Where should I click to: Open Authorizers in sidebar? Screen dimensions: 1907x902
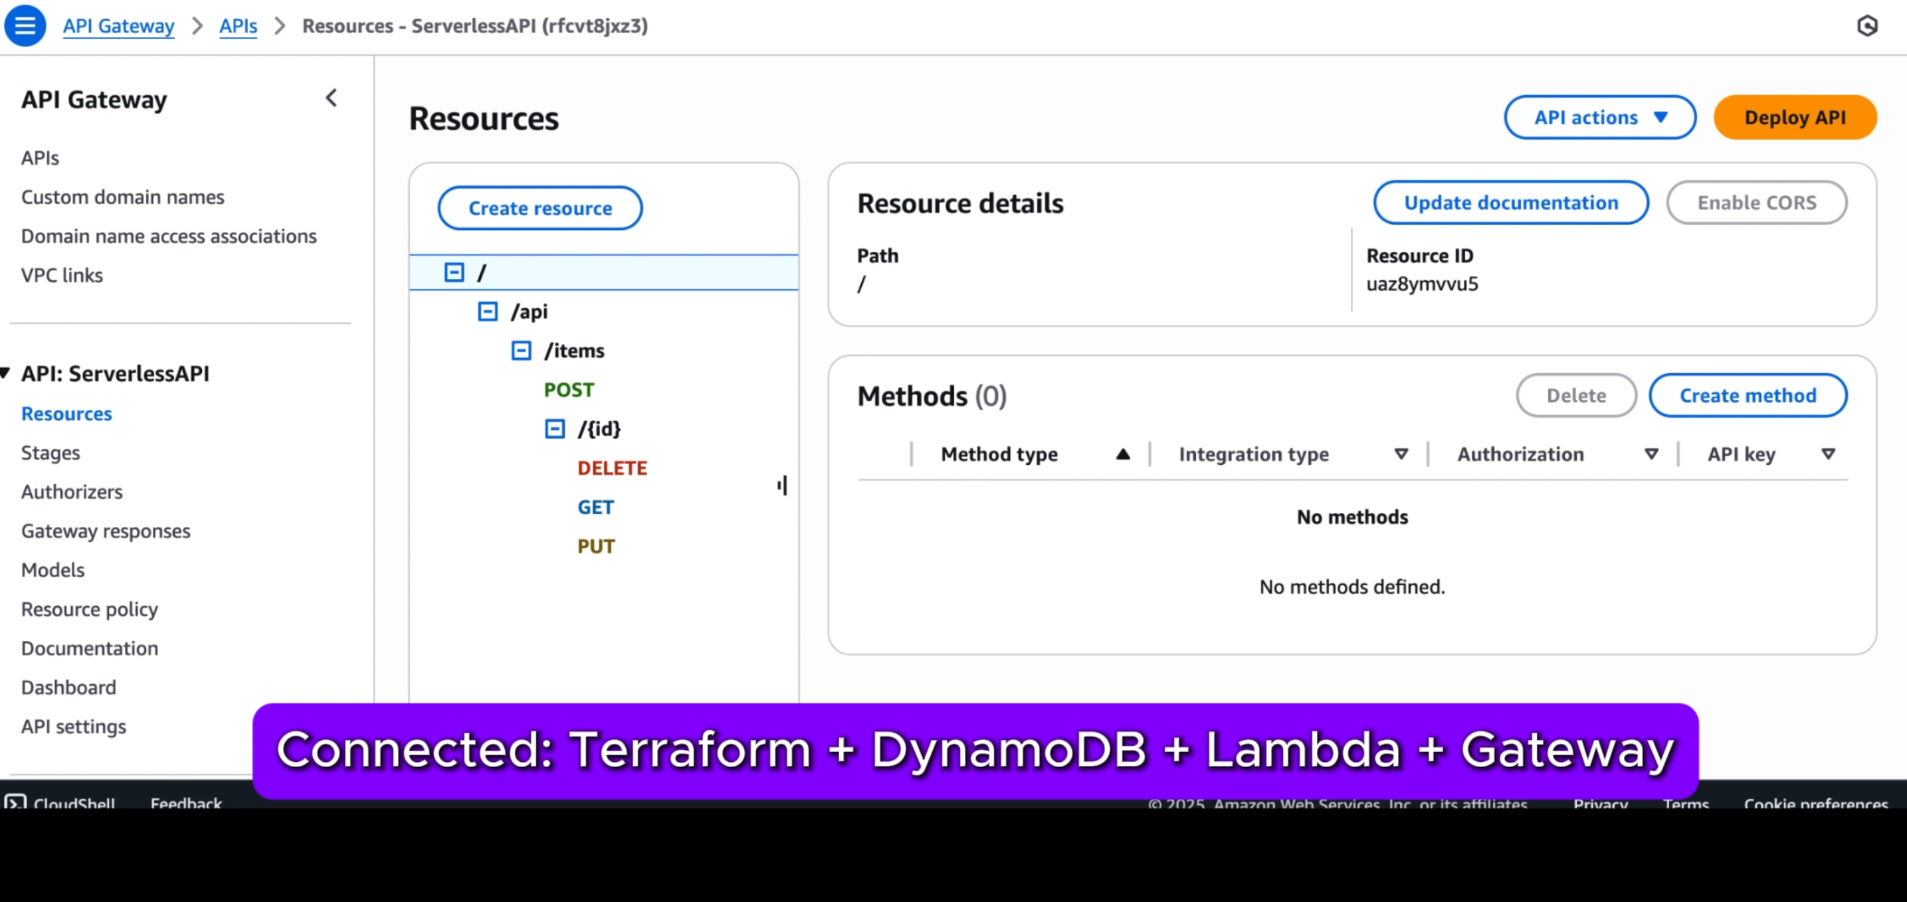pos(72,492)
